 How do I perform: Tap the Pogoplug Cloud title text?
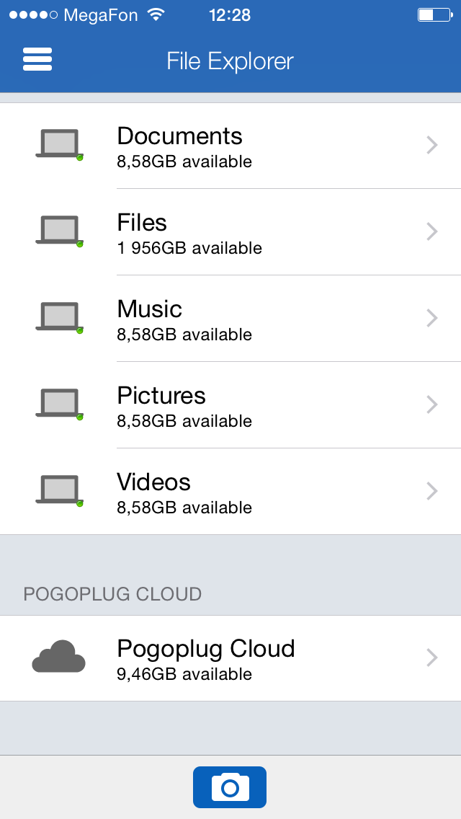tap(206, 649)
